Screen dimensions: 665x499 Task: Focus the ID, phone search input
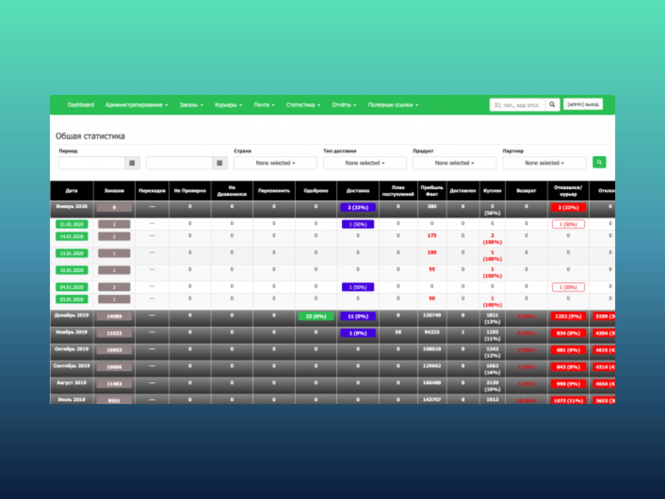(517, 105)
